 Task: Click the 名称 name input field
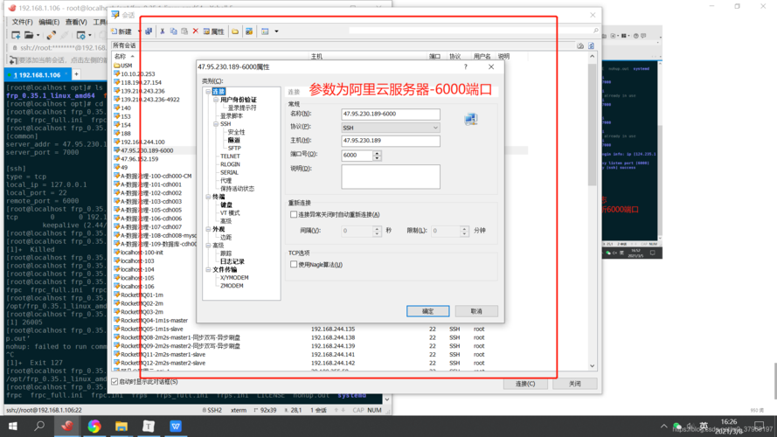click(391, 114)
